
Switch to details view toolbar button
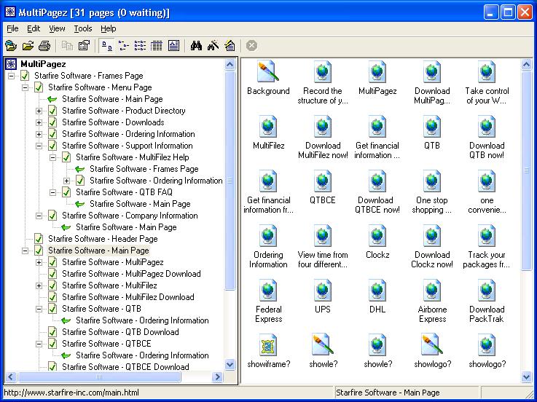click(157, 46)
